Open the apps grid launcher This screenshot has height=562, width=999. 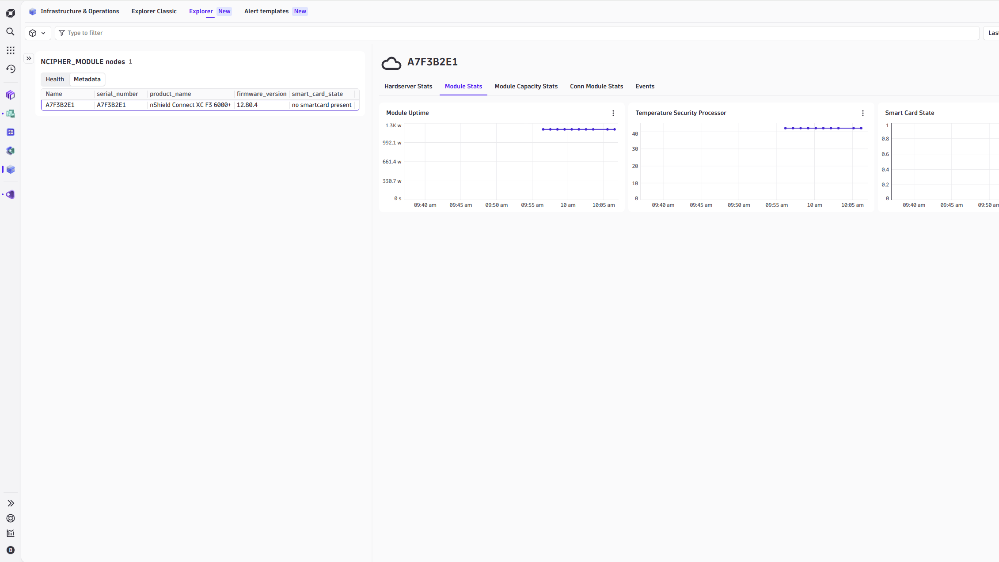point(11,50)
